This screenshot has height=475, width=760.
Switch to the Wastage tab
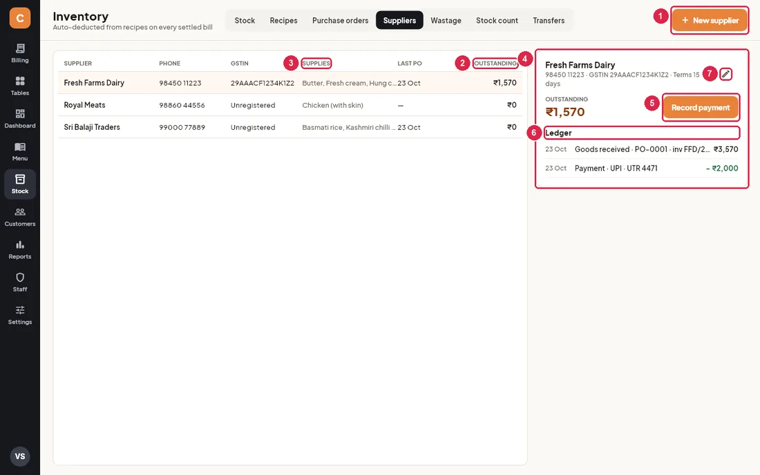(x=446, y=20)
